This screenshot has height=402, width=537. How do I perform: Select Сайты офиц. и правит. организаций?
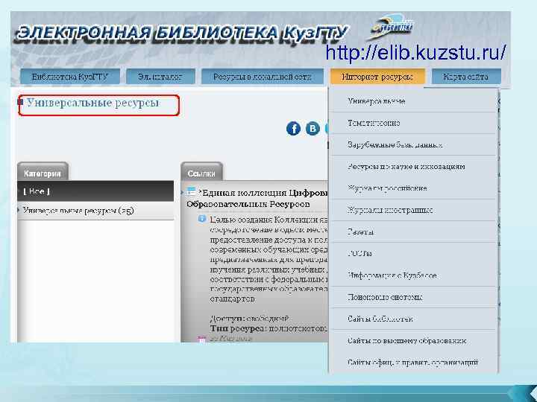(412, 362)
